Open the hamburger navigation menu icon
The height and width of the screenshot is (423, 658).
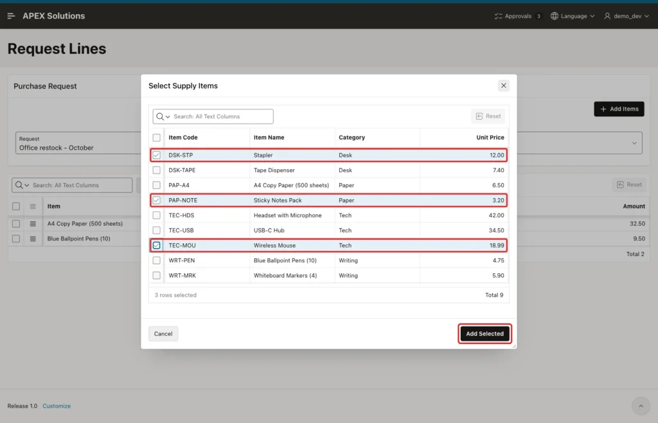point(12,16)
